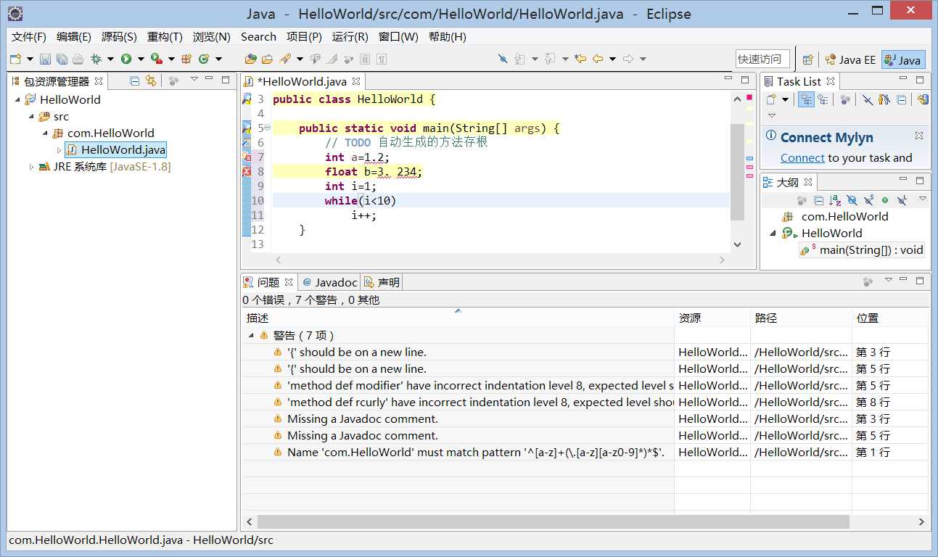This screenshot has height=557, width=938.
Task: Sort problems by the 描述 column header
Action: pos(458,318)
